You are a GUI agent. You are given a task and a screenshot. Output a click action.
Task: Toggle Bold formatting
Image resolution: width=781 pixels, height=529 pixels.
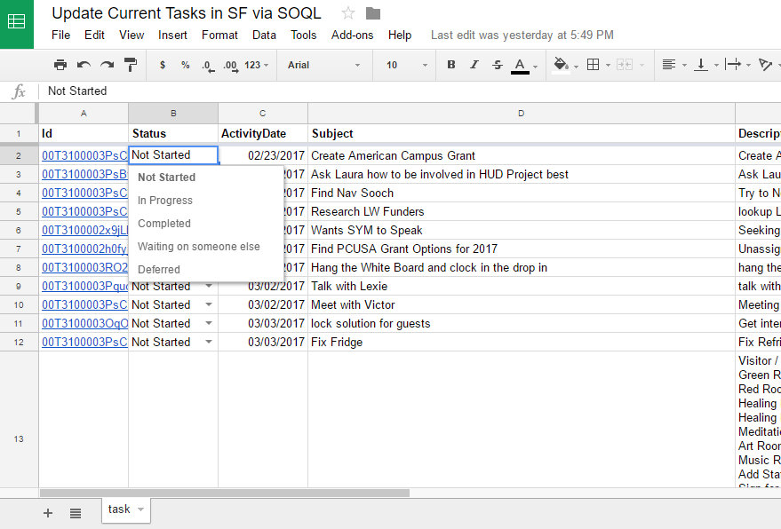(451, 65)
